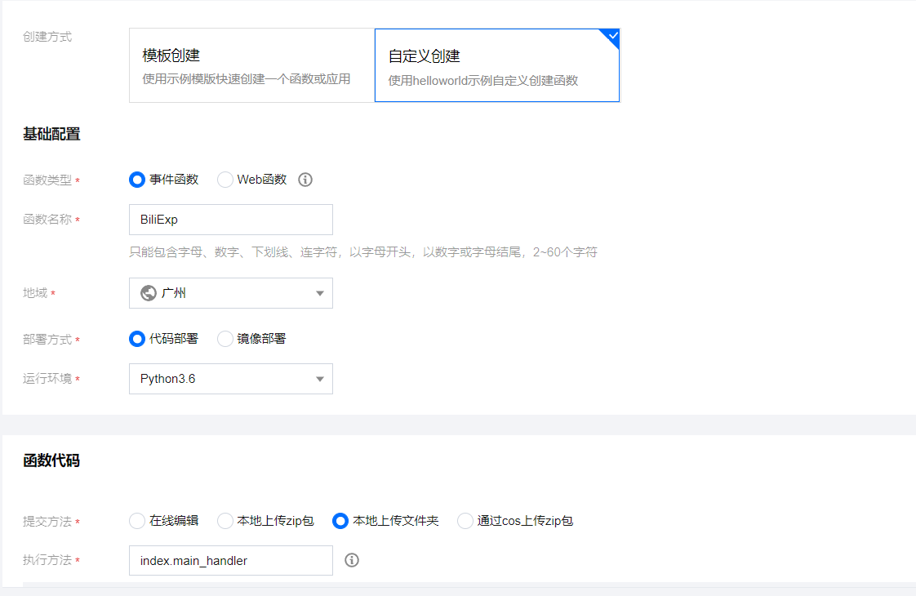Choose Web函数 as function type
The image size is (916, 596).
coord(225,180)
